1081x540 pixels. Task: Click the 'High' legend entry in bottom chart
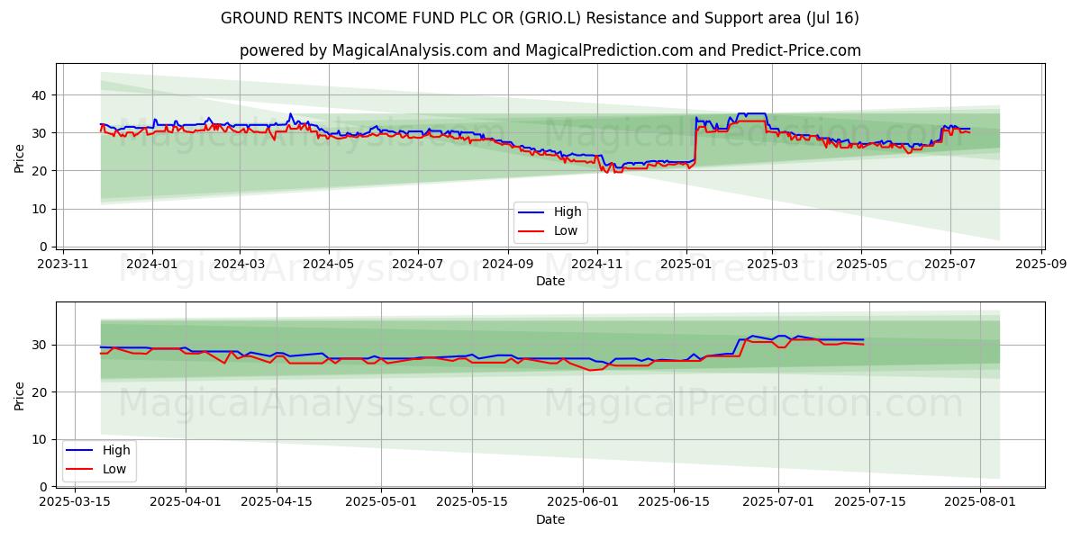coord(99,451)
